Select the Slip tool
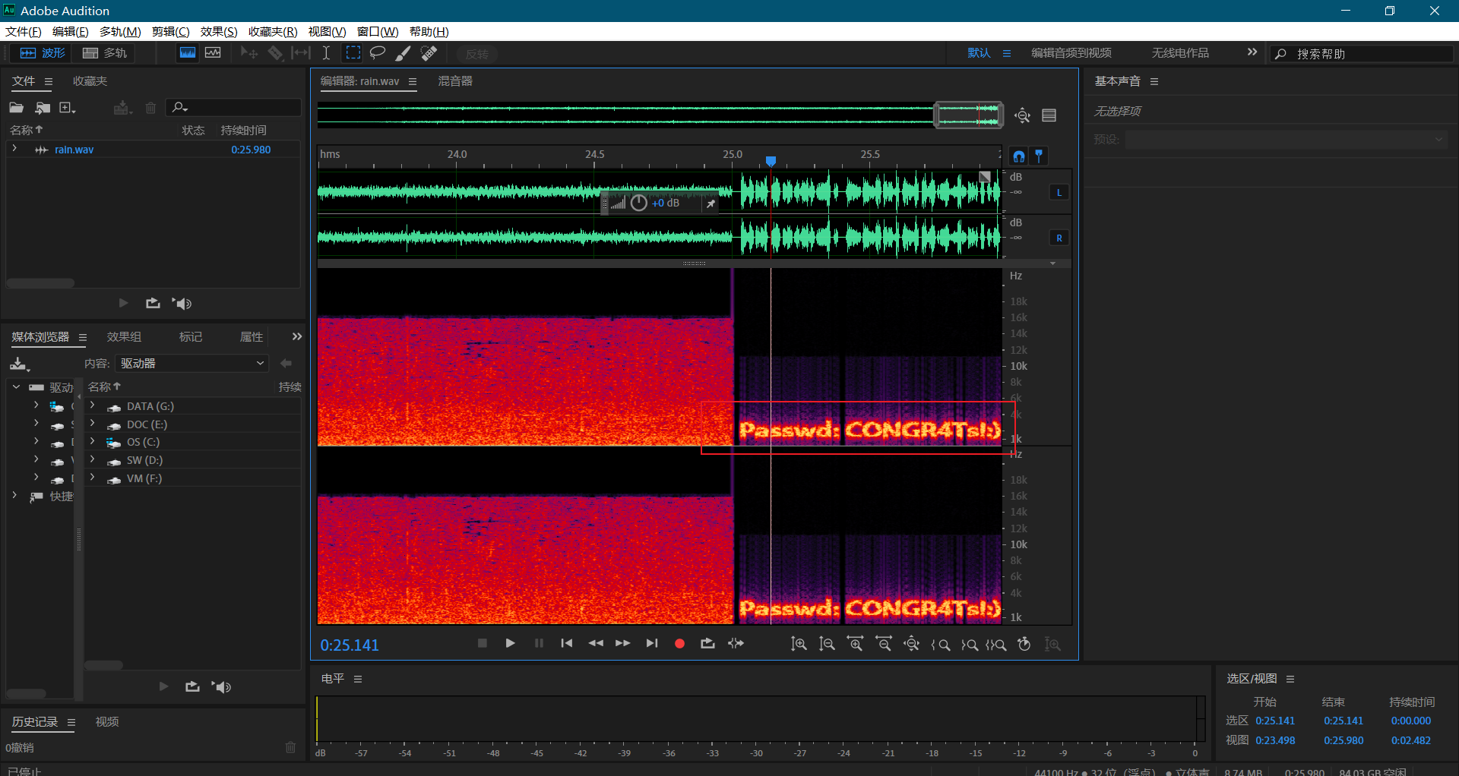Image resolution: width=1459 pixels, height=776 pixels. click(x=301, y=53)
